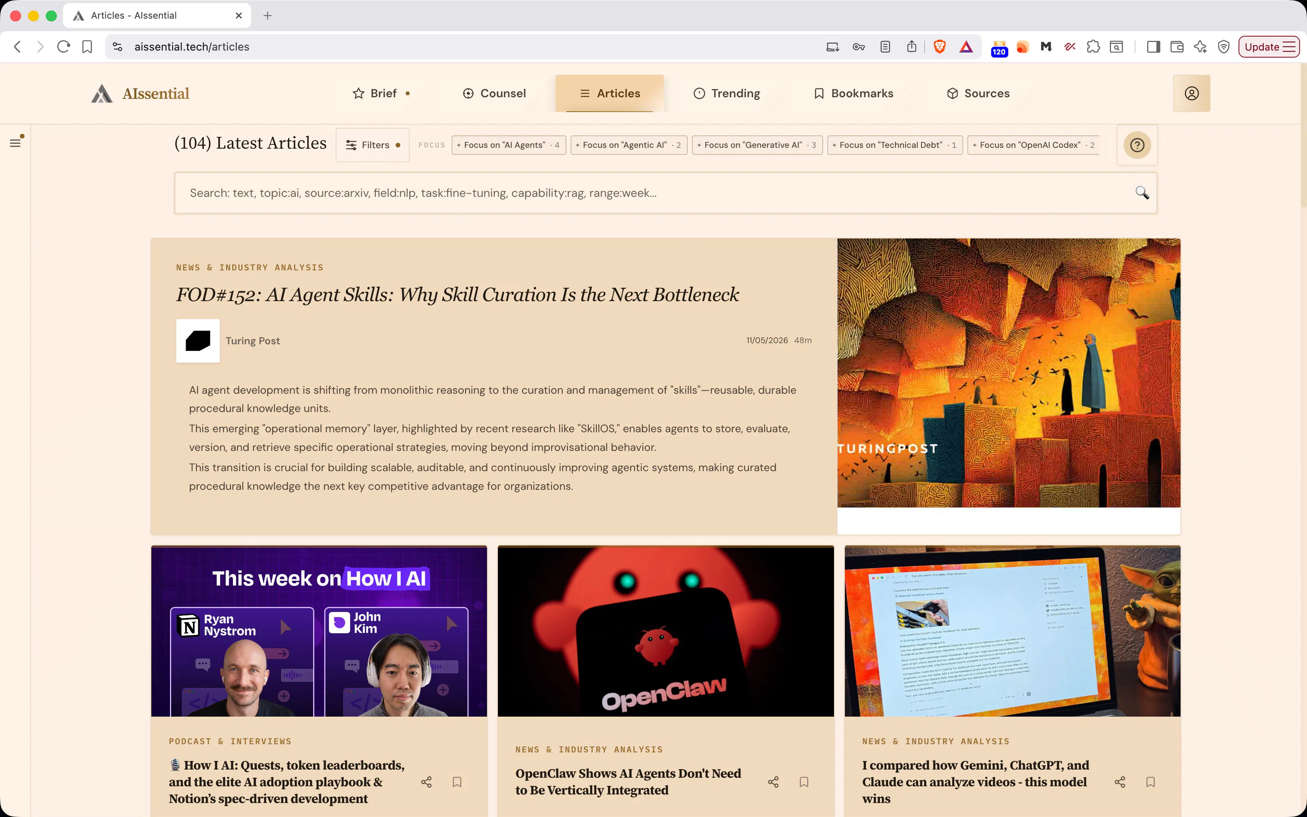Image resolution: width=1307 pixels, height=817 pixels.
Task: Open the Leo AI sparkle icon
Action: coord(1200,46)
